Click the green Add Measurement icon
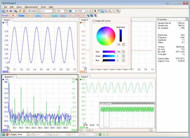190x138 pixels. click(100, 134)
